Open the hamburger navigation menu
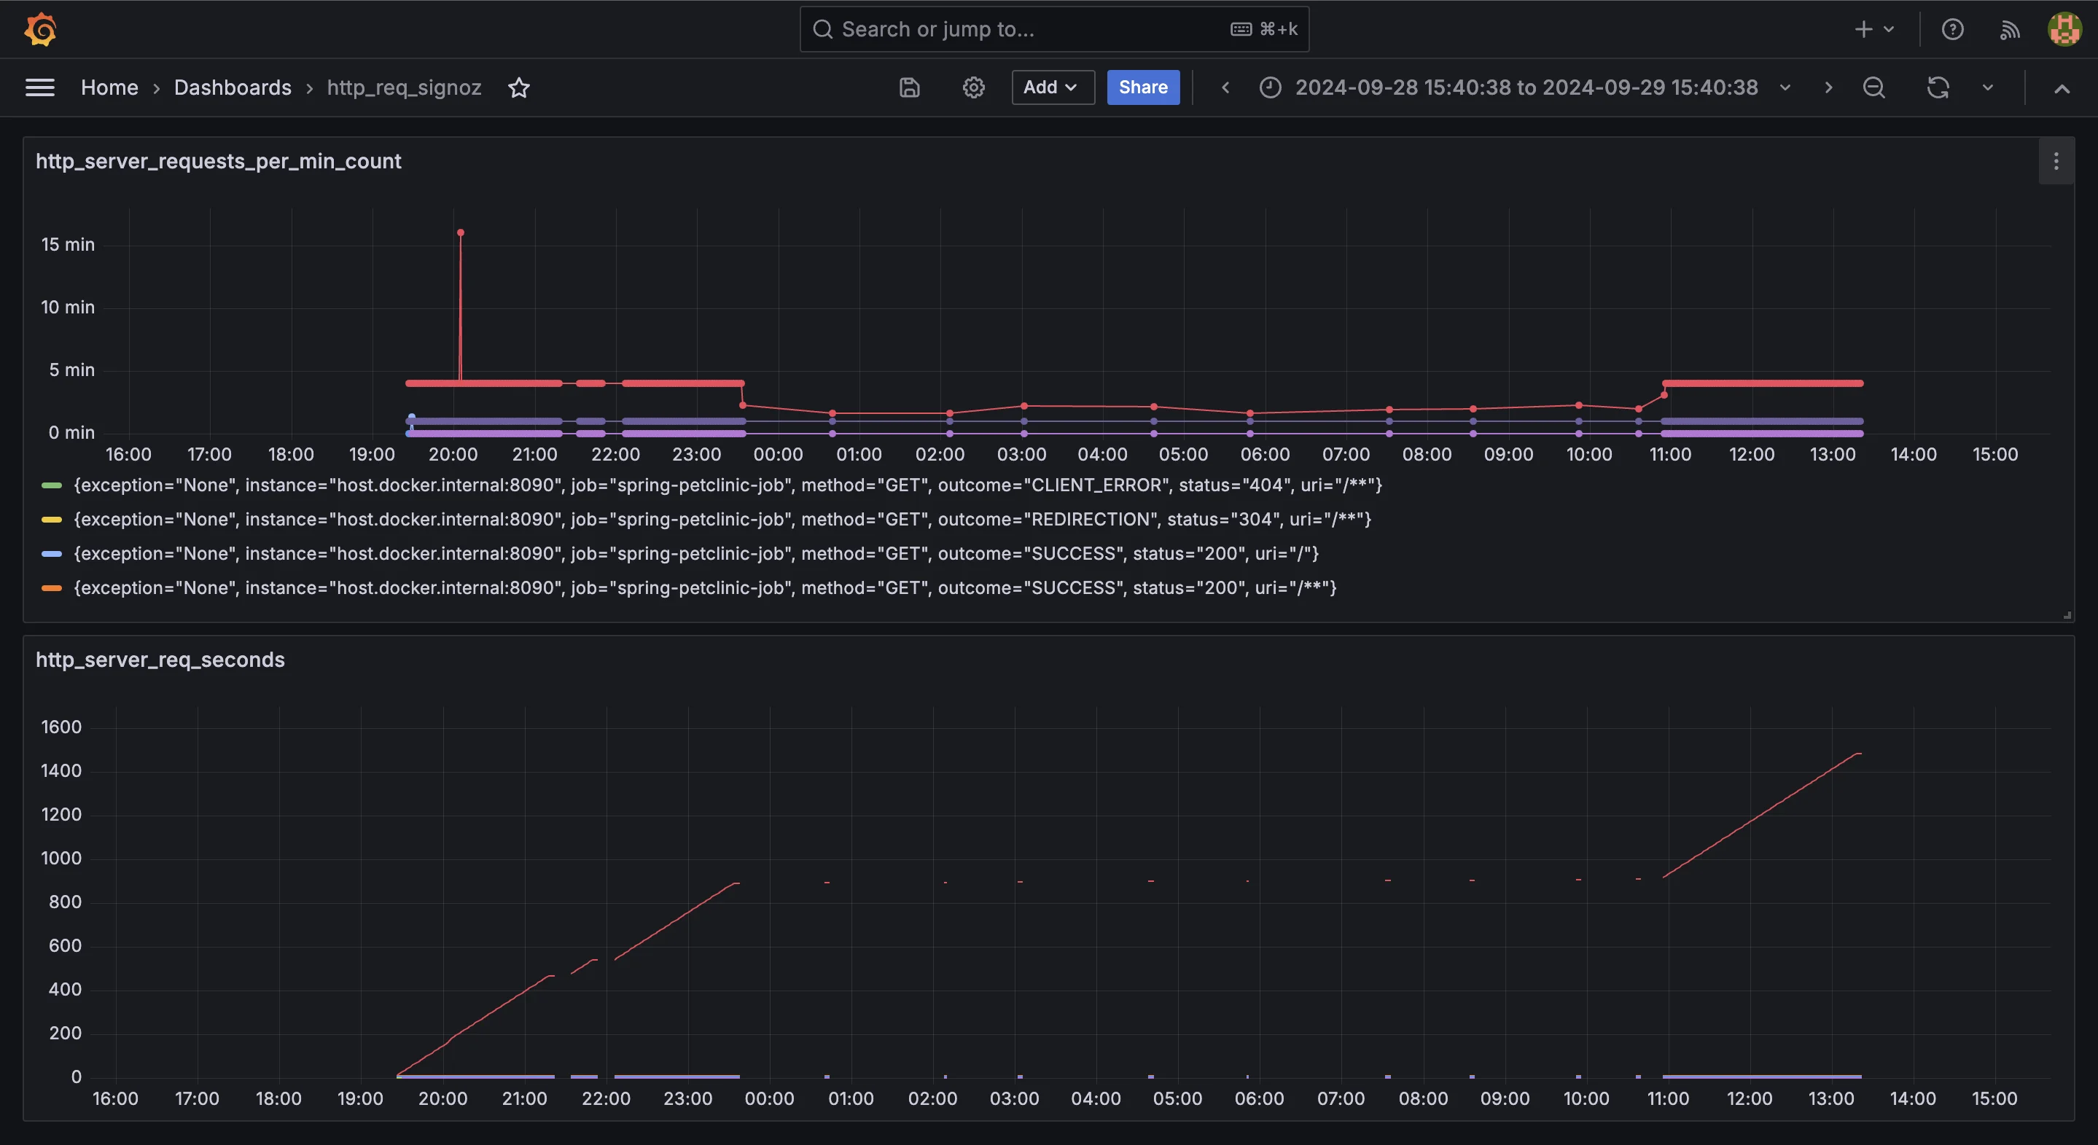Screen dimensions: 2098x1145 pyautogui.click(x=40, y=87)
